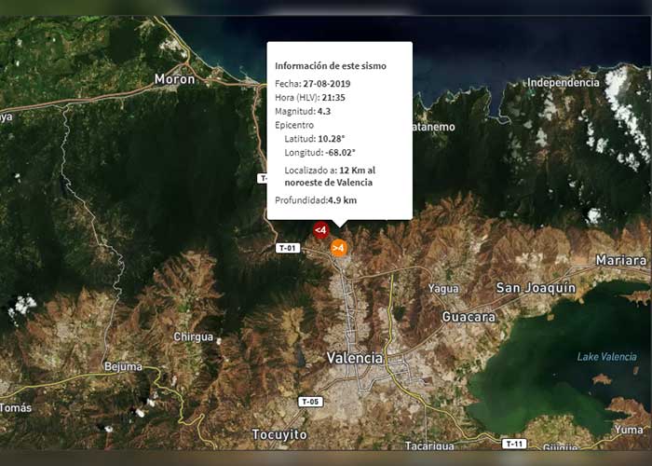The height and width of the screenshot is (466, 652).
Task: Click the orange >4 earthquake marker
Action: click(339, 247)
